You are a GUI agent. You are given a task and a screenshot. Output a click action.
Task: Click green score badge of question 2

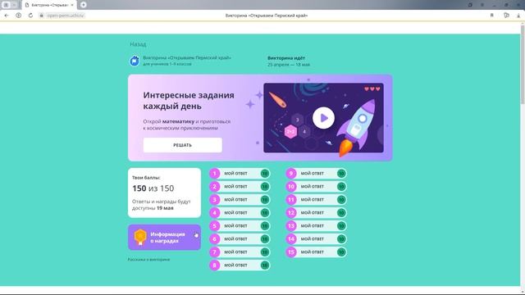264,186
